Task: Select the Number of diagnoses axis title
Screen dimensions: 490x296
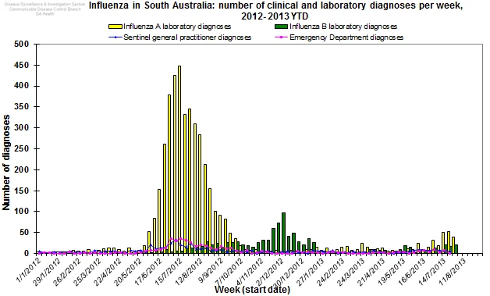Action: (6, 162)
